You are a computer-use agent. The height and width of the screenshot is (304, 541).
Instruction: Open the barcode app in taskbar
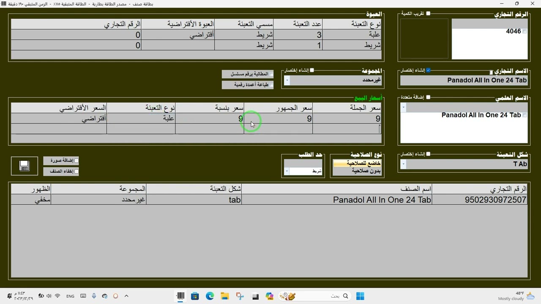click(180, 296)
